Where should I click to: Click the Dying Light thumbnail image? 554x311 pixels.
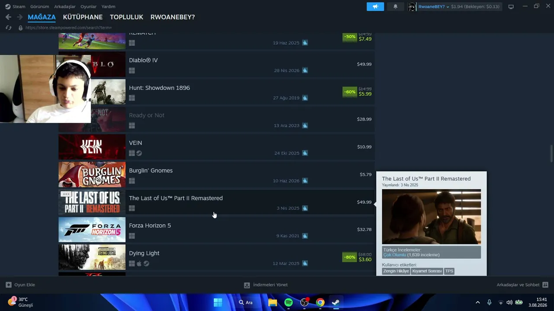(92, 257)
